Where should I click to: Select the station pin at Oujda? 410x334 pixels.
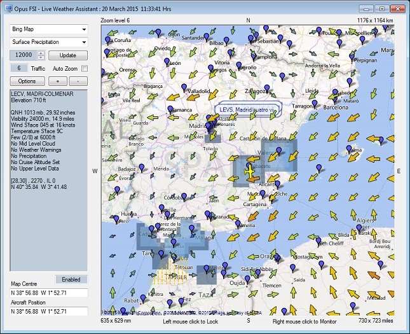pyautogui.click(x=247, y=279)
